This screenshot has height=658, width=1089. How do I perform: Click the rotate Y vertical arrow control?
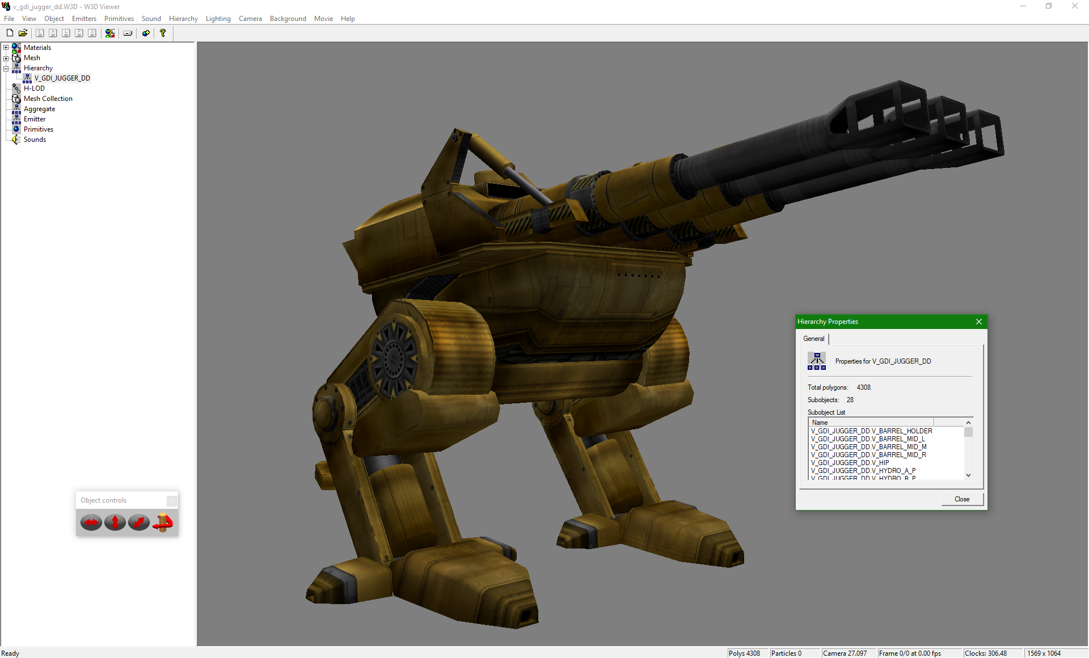click(x=115, y=522)
